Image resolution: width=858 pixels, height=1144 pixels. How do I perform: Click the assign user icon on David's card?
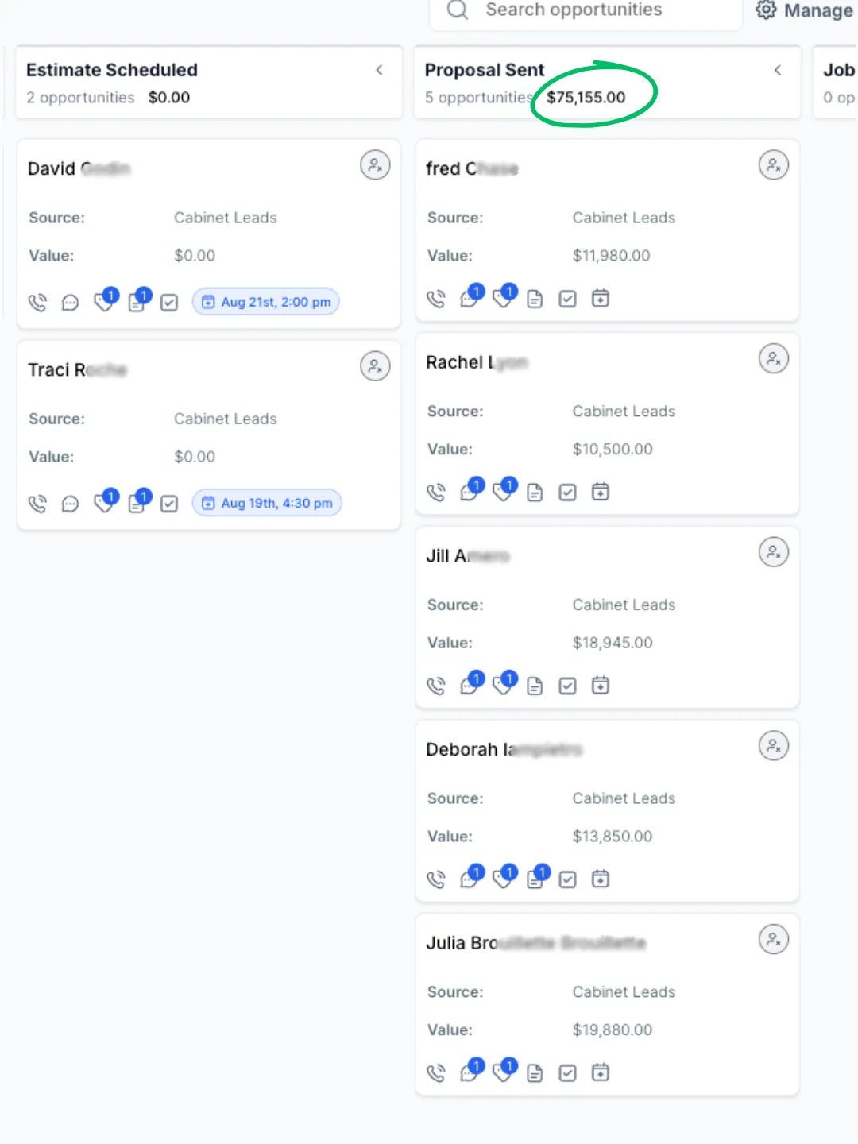pos(375,165)
